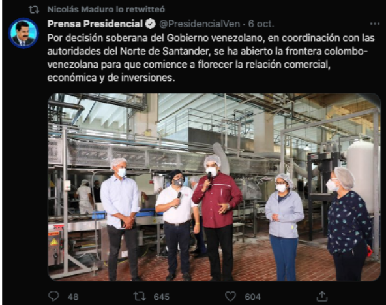View the like count 604
The image size is (386, 305).
252,297
